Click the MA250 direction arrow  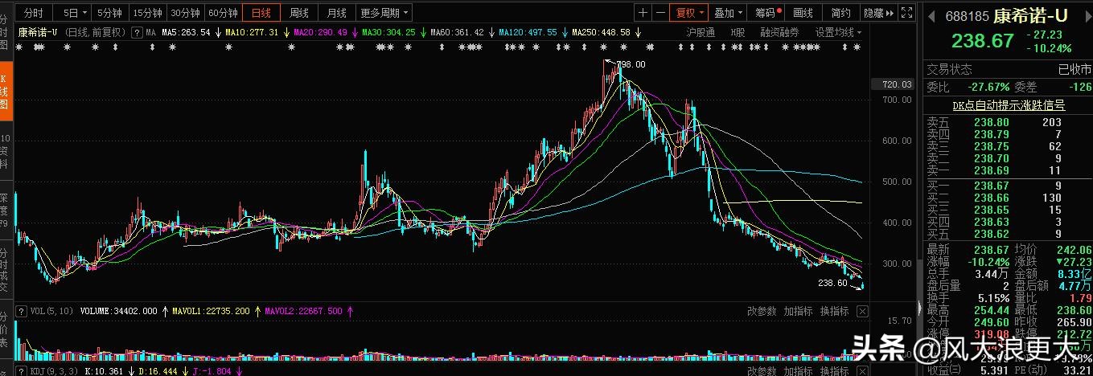pos(638,33)
